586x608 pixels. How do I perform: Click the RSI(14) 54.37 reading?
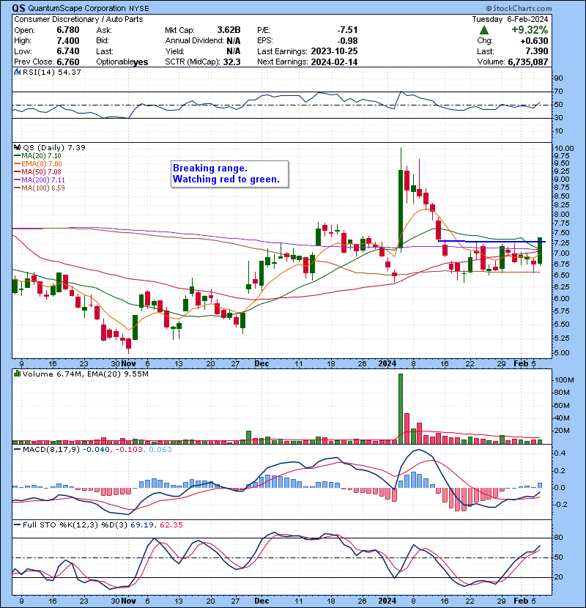click(x=51, y=72)
